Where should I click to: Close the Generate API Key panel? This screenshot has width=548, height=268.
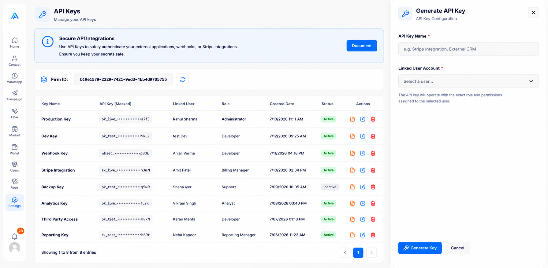click(x=533, y=13)
